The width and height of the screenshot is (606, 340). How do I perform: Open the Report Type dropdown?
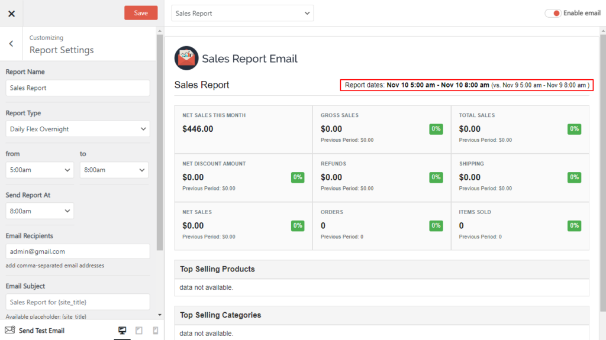tap(78, 129)
